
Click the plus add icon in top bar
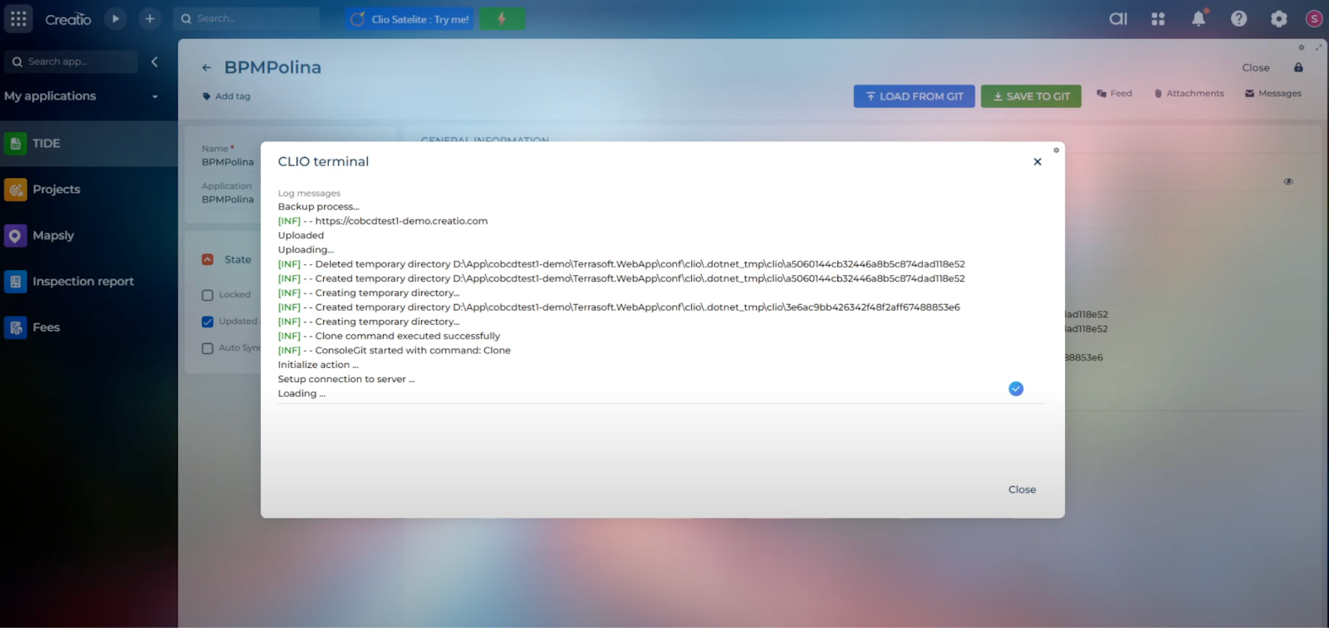[x=150, y=18]
